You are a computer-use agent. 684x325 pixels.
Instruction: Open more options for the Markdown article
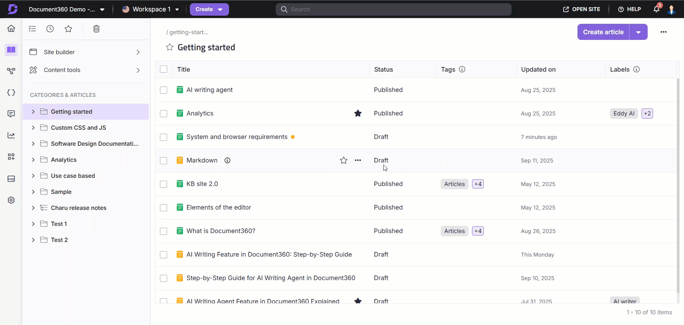coord(358,160)
